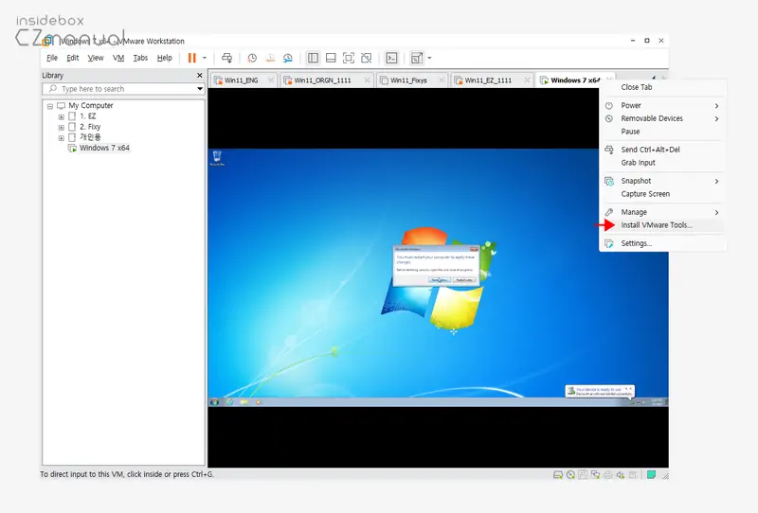Click the network adapter status bar icon
The height and width of the screenshot is (513, 758).
[596, 475]
